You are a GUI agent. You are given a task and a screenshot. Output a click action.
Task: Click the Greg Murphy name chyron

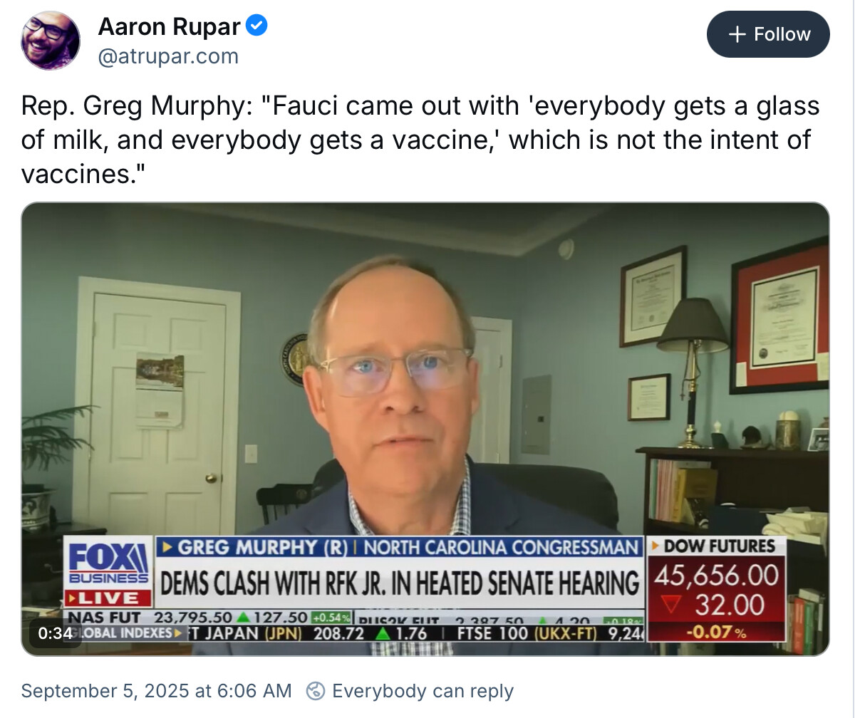pos(399,547)
